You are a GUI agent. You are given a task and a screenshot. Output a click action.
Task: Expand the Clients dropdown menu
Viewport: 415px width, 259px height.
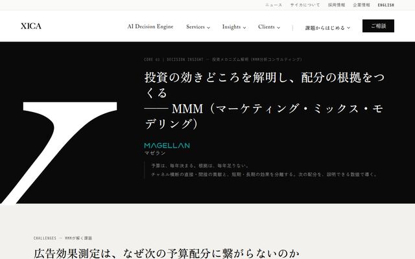269,27
